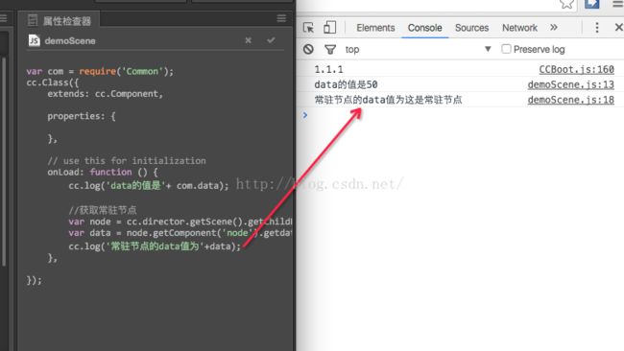Close the DevTools panel
The width and height of the screenshot is (624, 351).
pyautogui.click(x=618, y=28)
